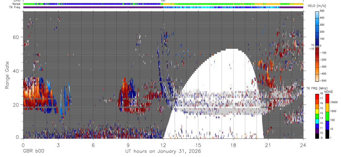Click the 'NOISE' legend title above its color bar
Image resolution: width=341 pixels, height=157 pixels.
(329, 92)
